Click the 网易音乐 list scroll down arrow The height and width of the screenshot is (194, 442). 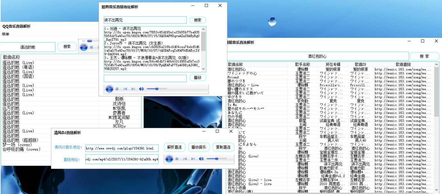[437, 190]
